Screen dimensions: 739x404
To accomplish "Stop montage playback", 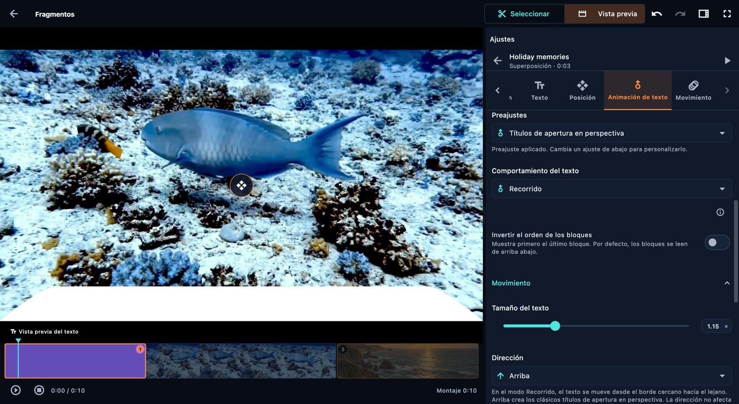I will click(39, 390).
